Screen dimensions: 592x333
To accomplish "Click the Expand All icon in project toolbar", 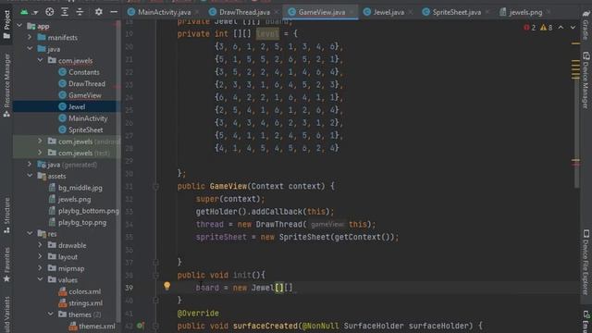I will pyautogui.click(x=65, y=12).
